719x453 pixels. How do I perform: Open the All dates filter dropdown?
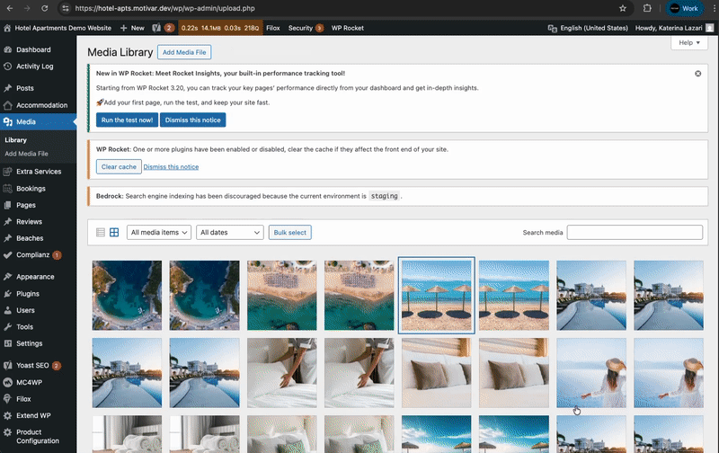(x=229, y=233)
